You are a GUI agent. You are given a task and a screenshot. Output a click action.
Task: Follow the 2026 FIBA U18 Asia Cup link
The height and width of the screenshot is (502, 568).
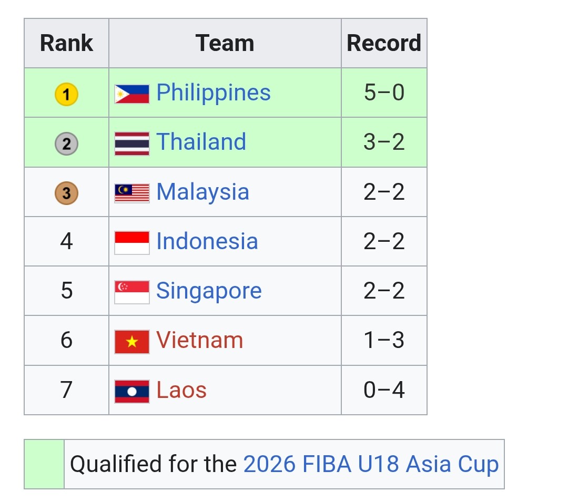coord(371,464)
